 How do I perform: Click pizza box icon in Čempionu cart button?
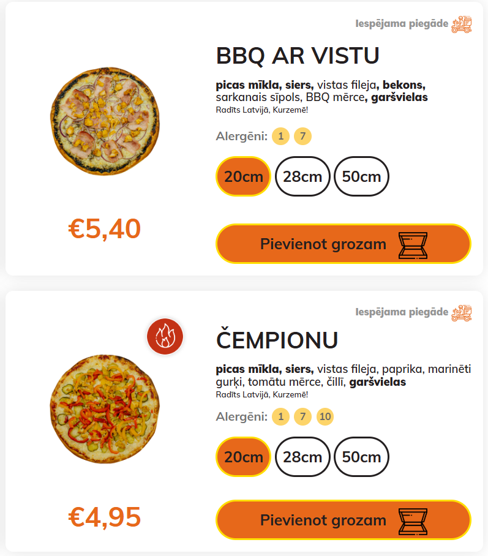[x=413, y=520]
